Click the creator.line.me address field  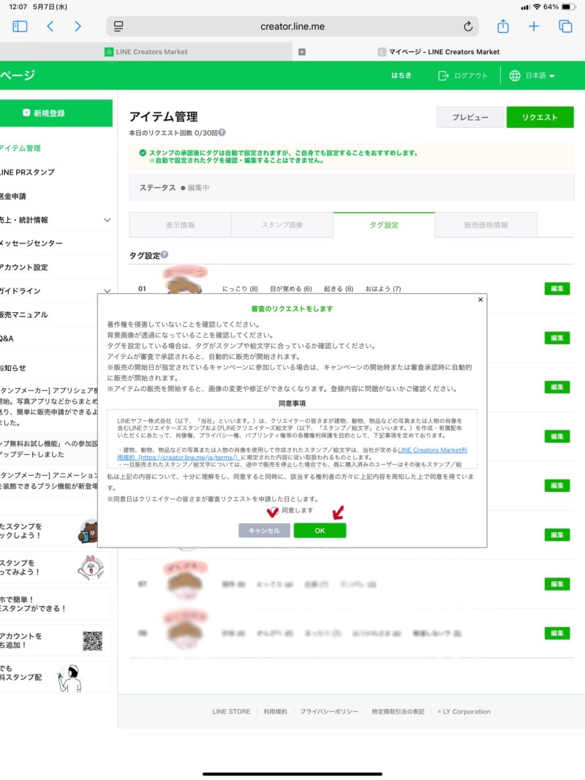[x=292, y=26]
